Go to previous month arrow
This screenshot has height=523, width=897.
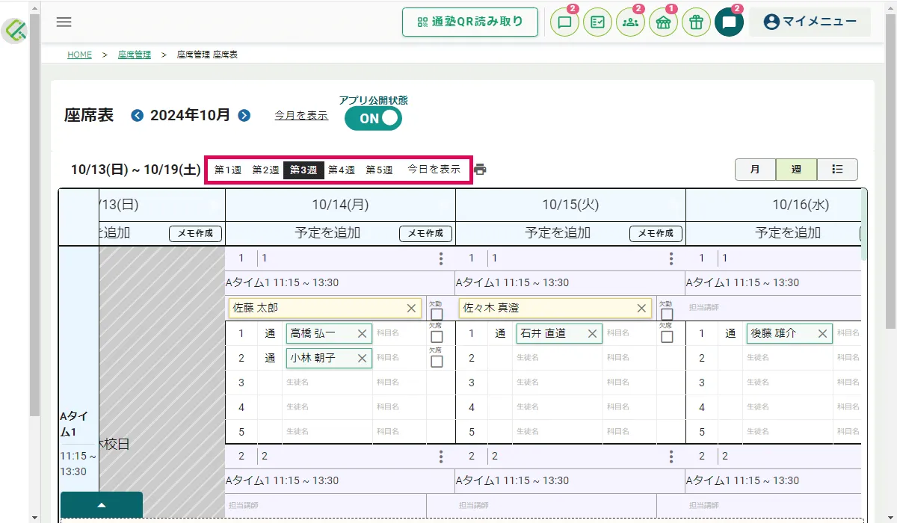tap(138, 115)
